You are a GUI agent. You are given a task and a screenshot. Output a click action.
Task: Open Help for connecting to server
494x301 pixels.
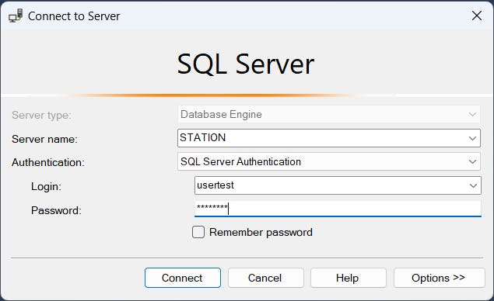pyautogui.click(x=348, y=278)
